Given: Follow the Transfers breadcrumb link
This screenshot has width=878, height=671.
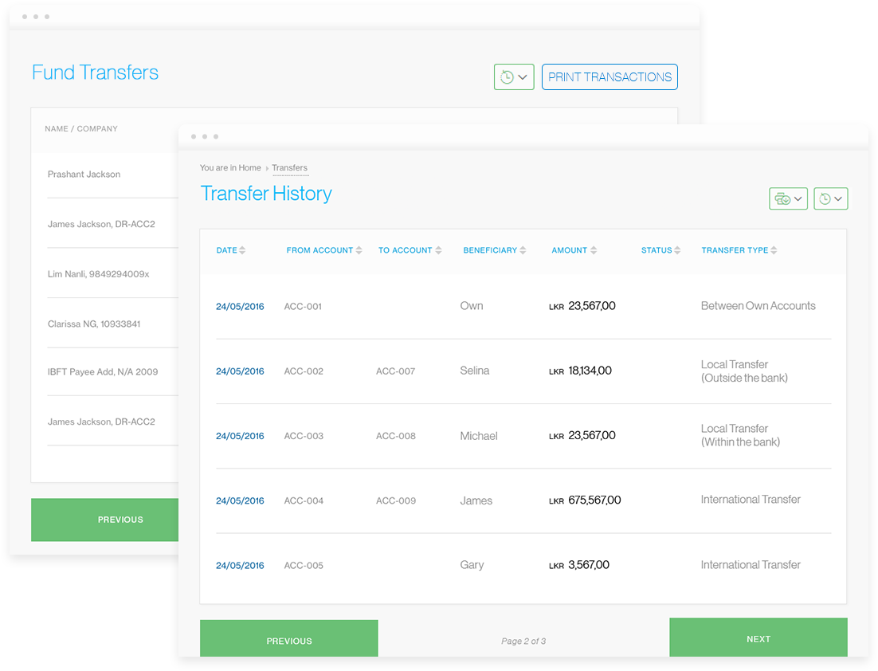Looking at the screenshot, I should pos(289,167).
